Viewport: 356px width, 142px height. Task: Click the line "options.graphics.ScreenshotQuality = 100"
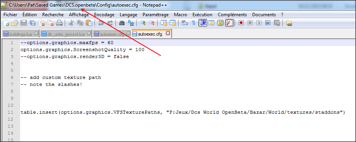pos(83,50)
